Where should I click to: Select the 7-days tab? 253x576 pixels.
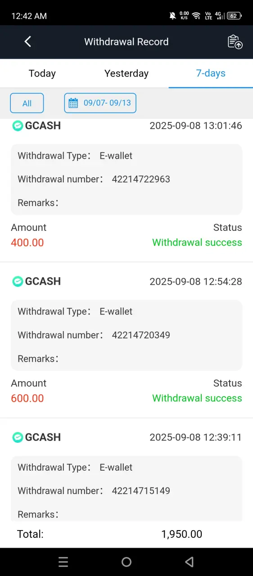211,73
